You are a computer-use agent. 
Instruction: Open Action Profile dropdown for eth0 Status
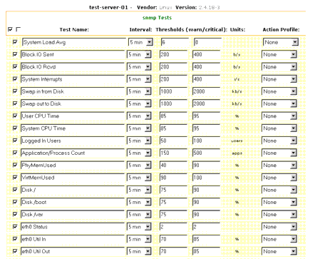point(279,227)
